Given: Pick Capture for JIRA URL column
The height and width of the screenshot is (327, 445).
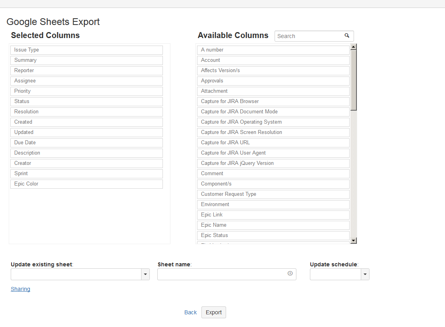Looking at the screenshot, I should click(x=273, y=143).
